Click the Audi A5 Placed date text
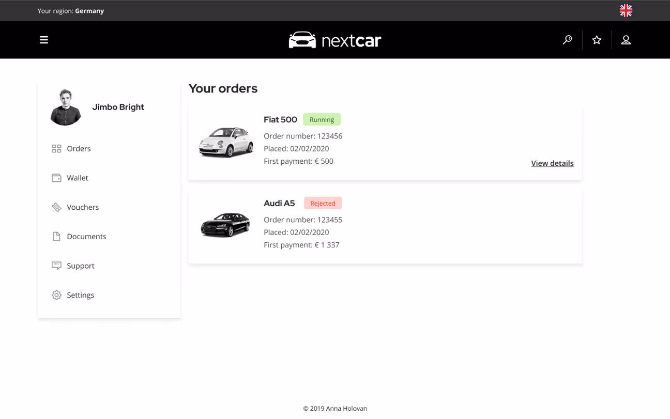670x419 pixels. point(296,232)
